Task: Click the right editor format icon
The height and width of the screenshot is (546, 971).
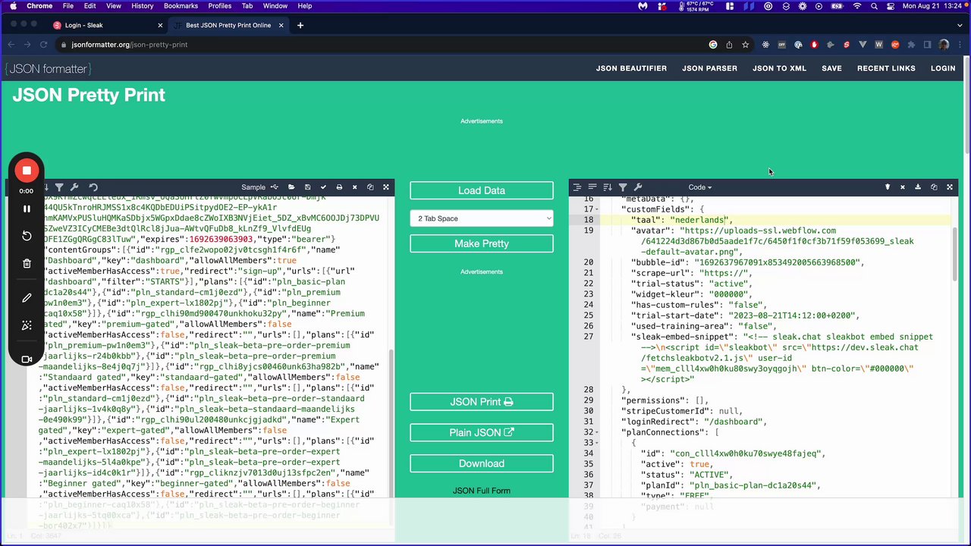Action: point(577,187)
